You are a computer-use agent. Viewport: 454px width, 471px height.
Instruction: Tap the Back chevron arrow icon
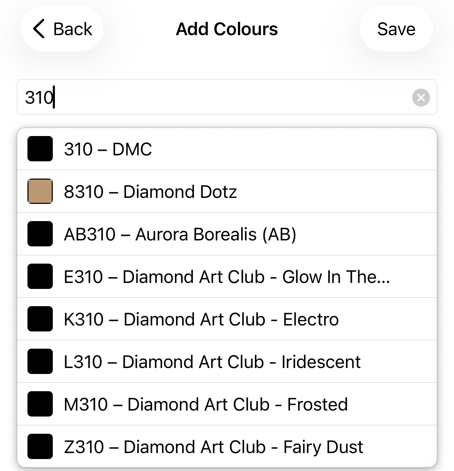click(x=39, y=29)
